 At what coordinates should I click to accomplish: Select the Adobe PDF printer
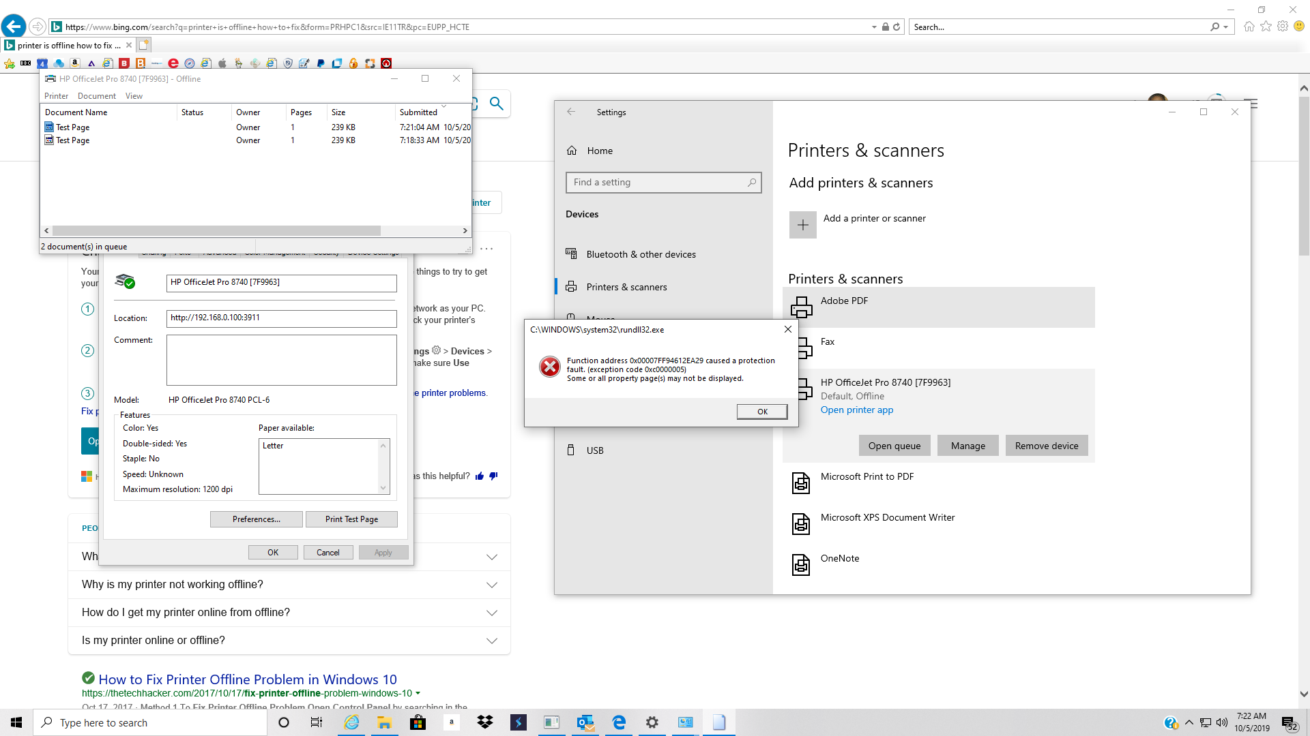tap(939, 307)
